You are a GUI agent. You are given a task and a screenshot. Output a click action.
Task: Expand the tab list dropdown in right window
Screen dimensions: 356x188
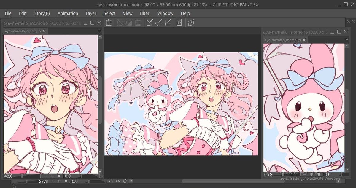coord(347,40)
